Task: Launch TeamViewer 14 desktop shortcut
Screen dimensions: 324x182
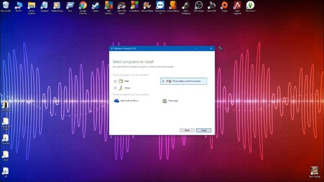Action: click(x=160, y=8)
